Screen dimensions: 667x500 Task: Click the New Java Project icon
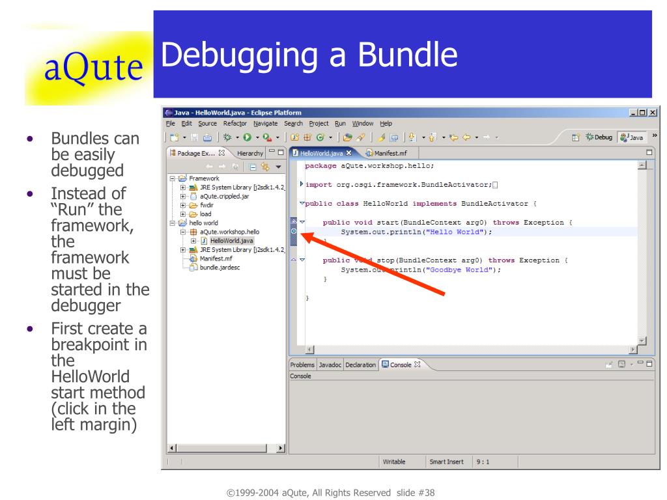(295, 137)
